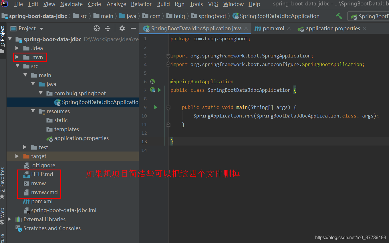Screen dimensions: 389x243
Task: Open the Window menu
Action: coord(233,4)
